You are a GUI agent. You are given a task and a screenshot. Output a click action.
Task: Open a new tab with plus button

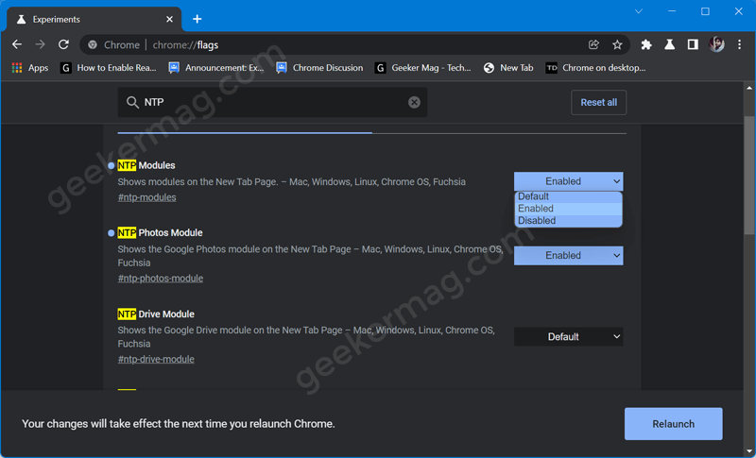(x=198, y=19)
